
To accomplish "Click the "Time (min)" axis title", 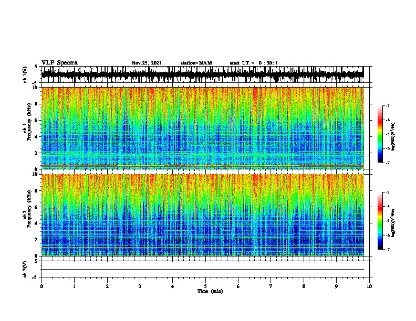I will click(210, 291).
